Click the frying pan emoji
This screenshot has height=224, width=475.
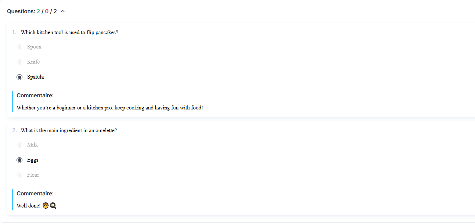(x=53, y=206)
